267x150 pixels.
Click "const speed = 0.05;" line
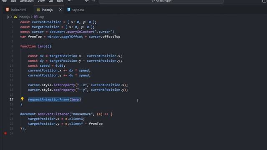click(46, 66)
